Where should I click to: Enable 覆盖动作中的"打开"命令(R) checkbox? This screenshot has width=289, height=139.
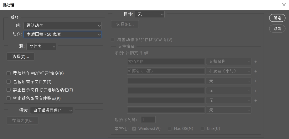(8, 73)
